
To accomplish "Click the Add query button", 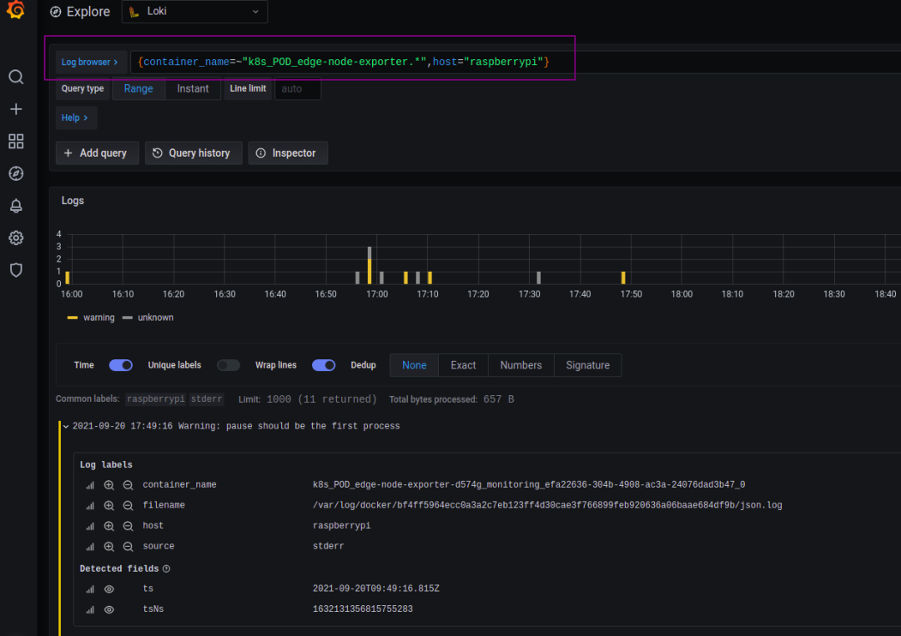I will click(96, 153).
